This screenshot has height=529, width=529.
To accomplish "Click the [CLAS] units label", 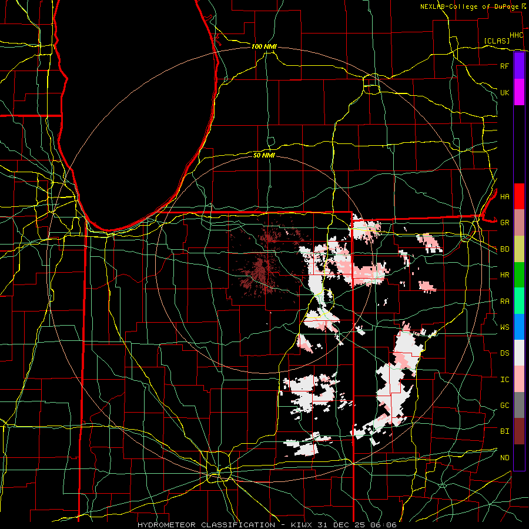I will [497, 41].
